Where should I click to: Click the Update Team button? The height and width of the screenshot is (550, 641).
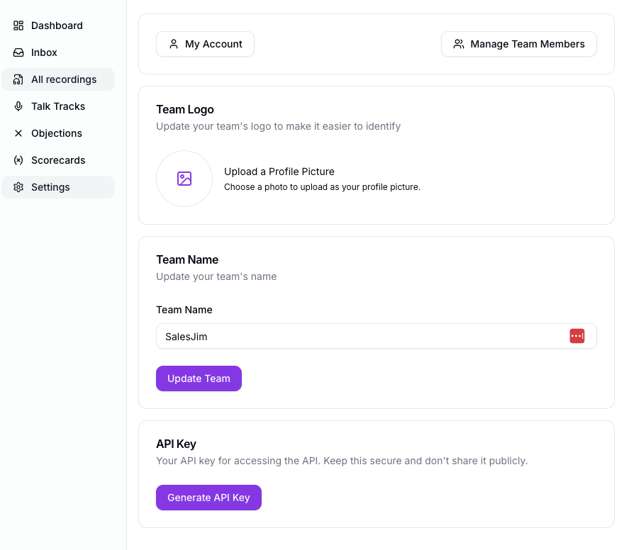tap(199, 378)
